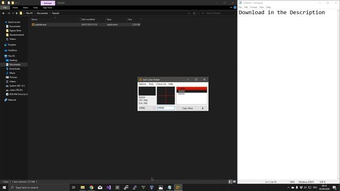Open Notepad Help menu
340x191 pixels.
point(268,7)
